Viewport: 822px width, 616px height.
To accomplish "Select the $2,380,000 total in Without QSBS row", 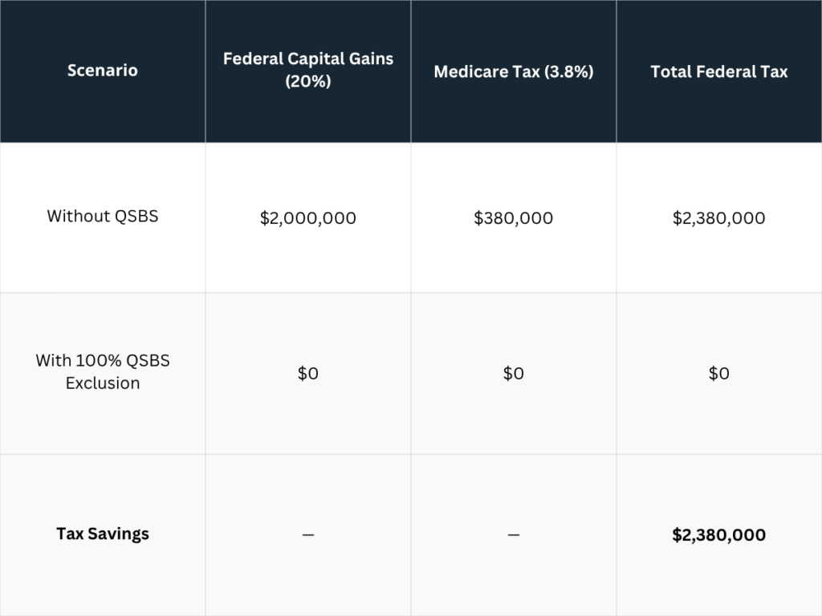I will [719, 218].
